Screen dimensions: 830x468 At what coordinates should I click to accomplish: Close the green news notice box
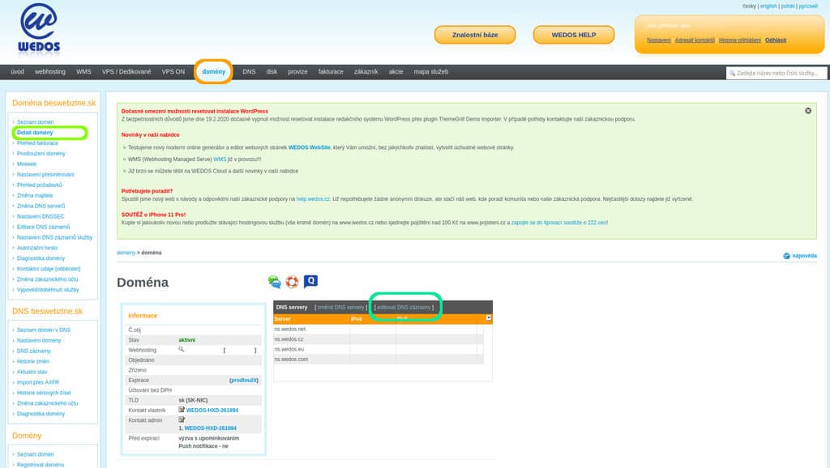coord(808,110)
